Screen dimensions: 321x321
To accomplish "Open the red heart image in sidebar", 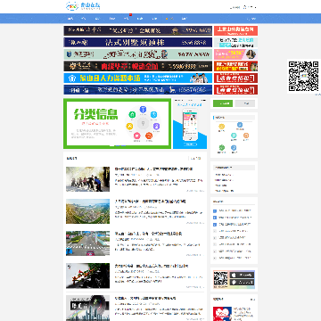I will point(222,313).
